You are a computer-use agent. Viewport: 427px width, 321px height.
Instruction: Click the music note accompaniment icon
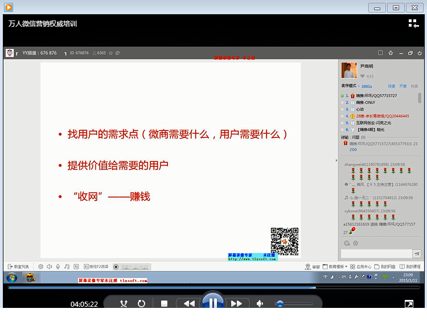pos(67,266)
